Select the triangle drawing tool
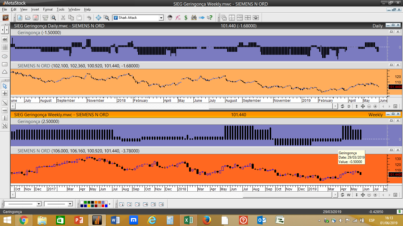Image resolution: width=403 pixels, height=226 pixels. (5, 72)
